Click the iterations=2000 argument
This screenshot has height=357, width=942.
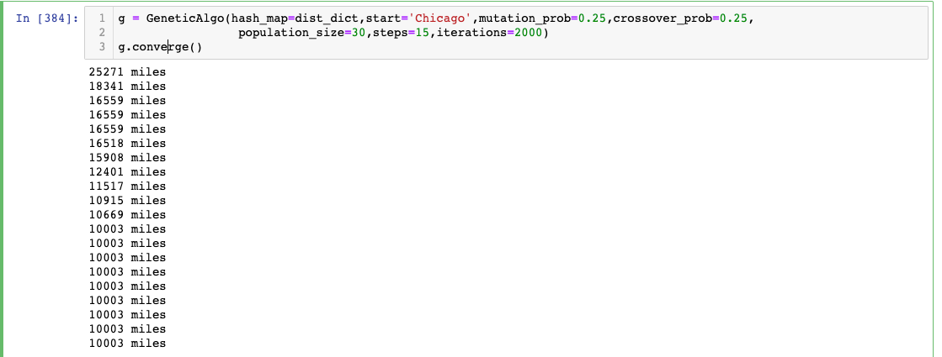pyautogui.click(x=488, y=33)
